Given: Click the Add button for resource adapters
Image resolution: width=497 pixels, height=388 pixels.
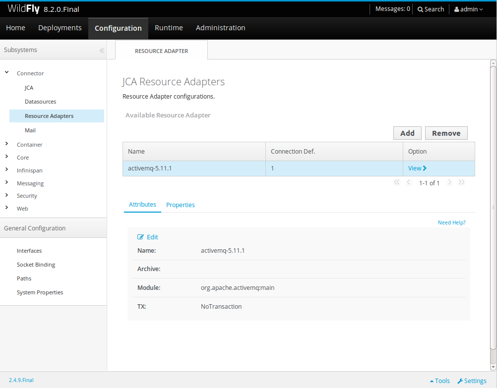Looking at the screenshot, I should [407, 133].
